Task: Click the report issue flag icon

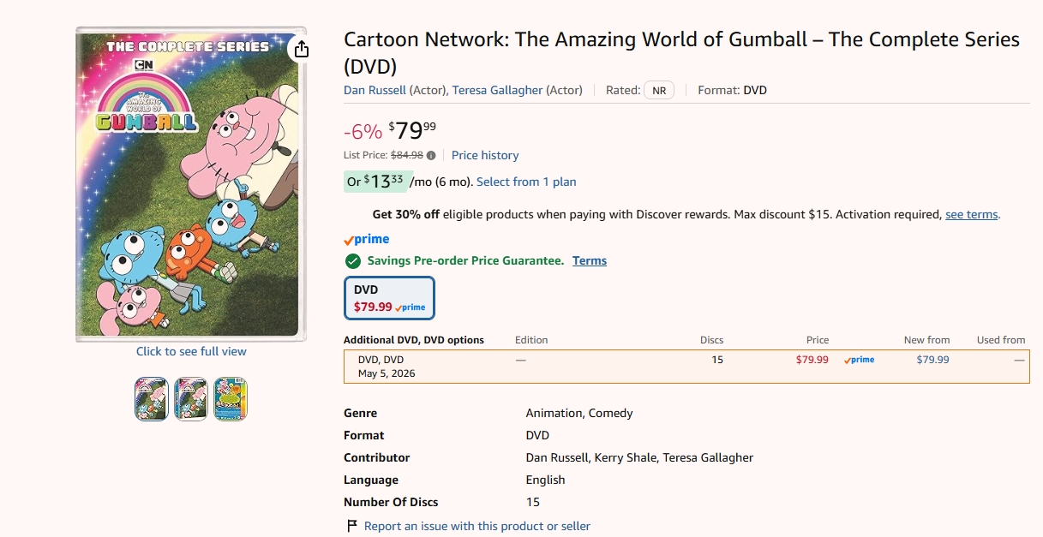Action: [x=351, y=526]
